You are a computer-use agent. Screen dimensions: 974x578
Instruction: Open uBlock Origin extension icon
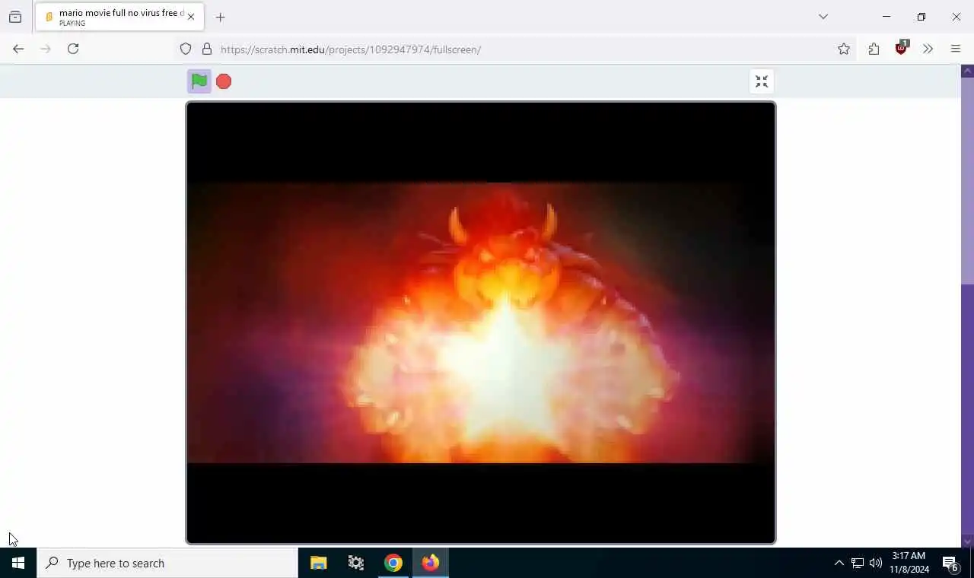pos(902,49)
